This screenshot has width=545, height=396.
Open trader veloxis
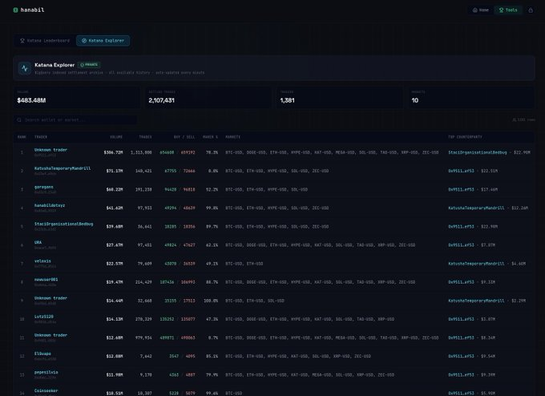coord(42,261)
